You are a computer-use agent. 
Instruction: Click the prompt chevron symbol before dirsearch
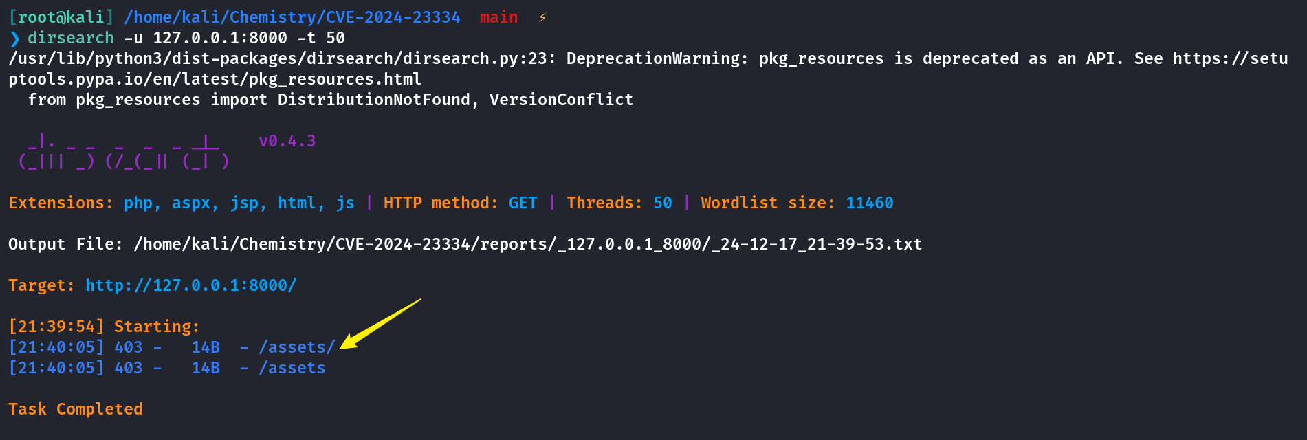coord(14,38)
